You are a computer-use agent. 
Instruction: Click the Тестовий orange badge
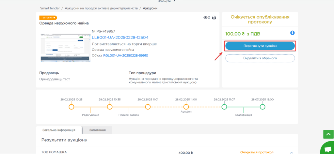click(48, 18)
